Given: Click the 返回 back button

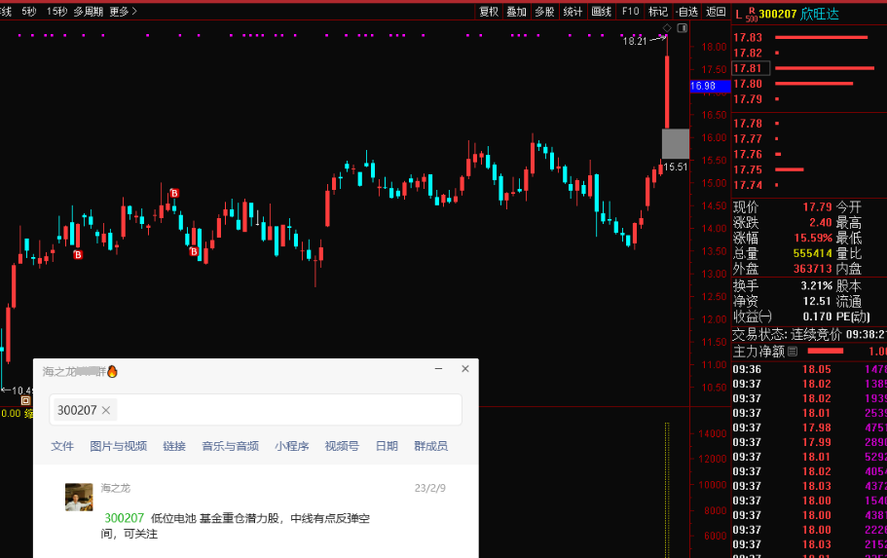Looking at the screenshot, I should tap(717, 12).
